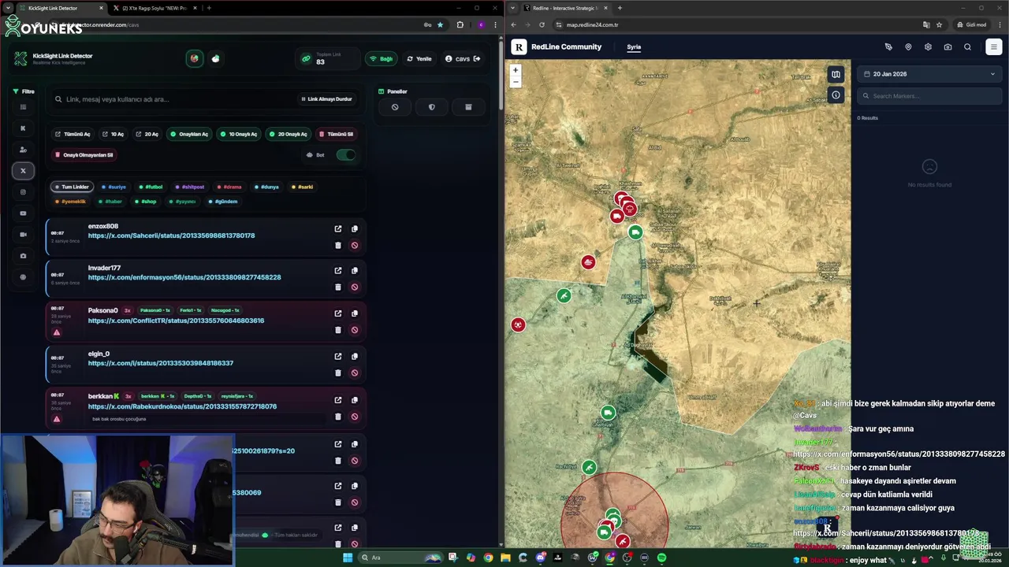Zoom out the map with minus button
This screenshot has width=1009, height=567.
tap(516, 81)
